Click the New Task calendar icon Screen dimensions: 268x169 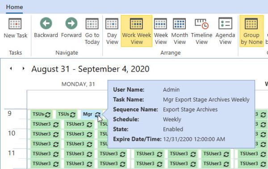15,24
